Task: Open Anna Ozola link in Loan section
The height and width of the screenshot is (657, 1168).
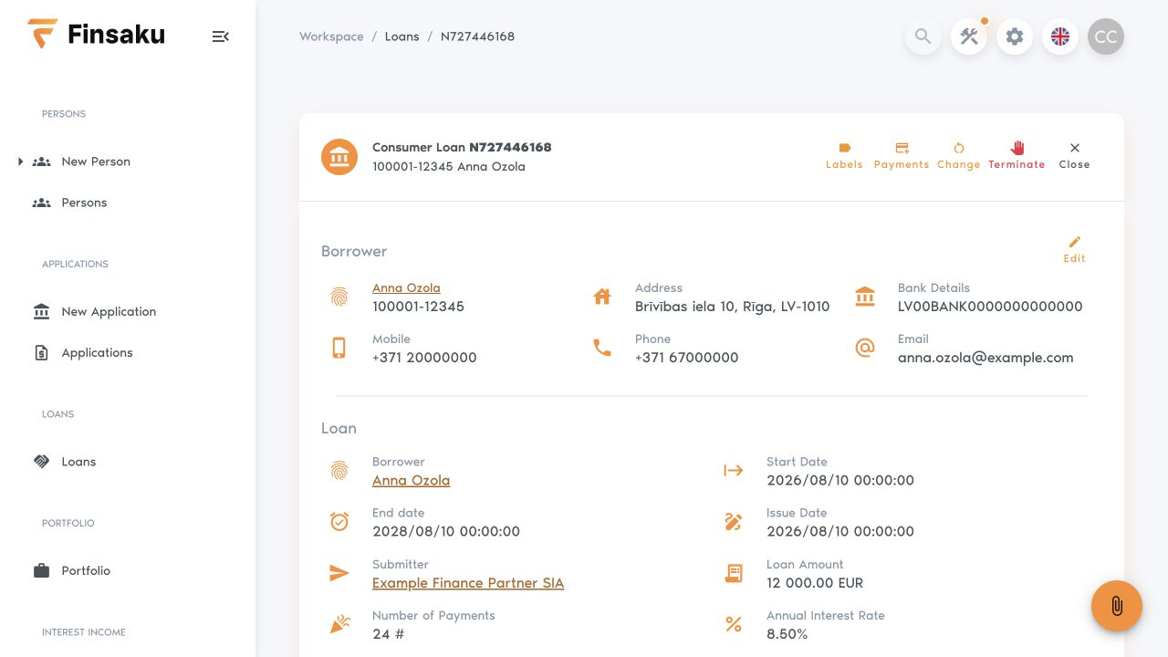Action: coord(411,480)
